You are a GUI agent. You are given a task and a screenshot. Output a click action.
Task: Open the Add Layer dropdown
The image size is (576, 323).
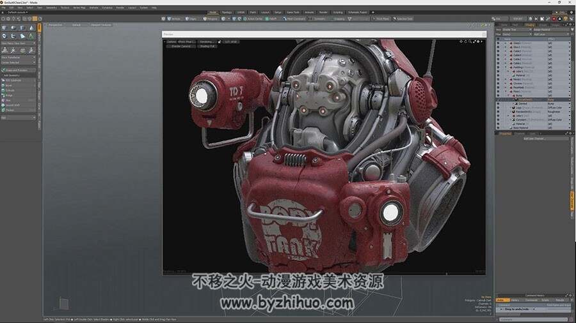pyautogui.click(x=551, y=34)
